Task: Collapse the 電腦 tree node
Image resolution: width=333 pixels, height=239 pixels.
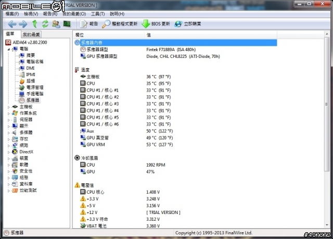Action: point(9,49)
